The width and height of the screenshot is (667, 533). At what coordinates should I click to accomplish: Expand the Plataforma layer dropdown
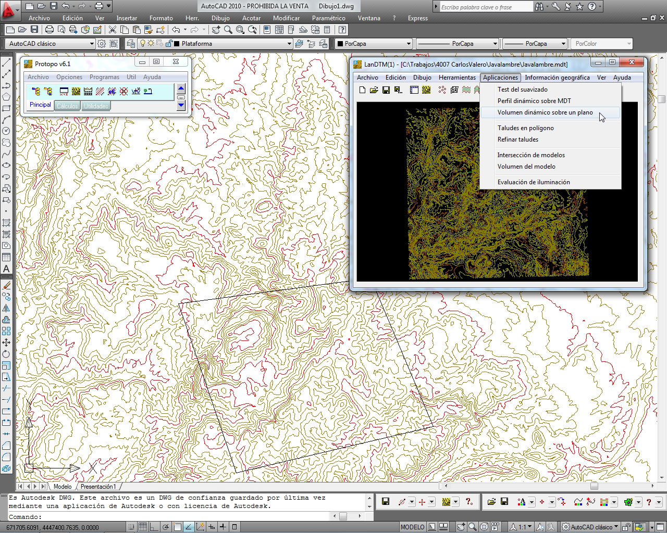[x=289, y=44]
